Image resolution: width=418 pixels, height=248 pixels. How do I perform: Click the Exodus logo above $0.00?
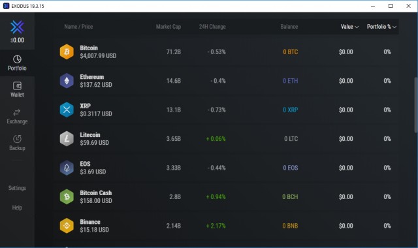click(x=18, y=27)
